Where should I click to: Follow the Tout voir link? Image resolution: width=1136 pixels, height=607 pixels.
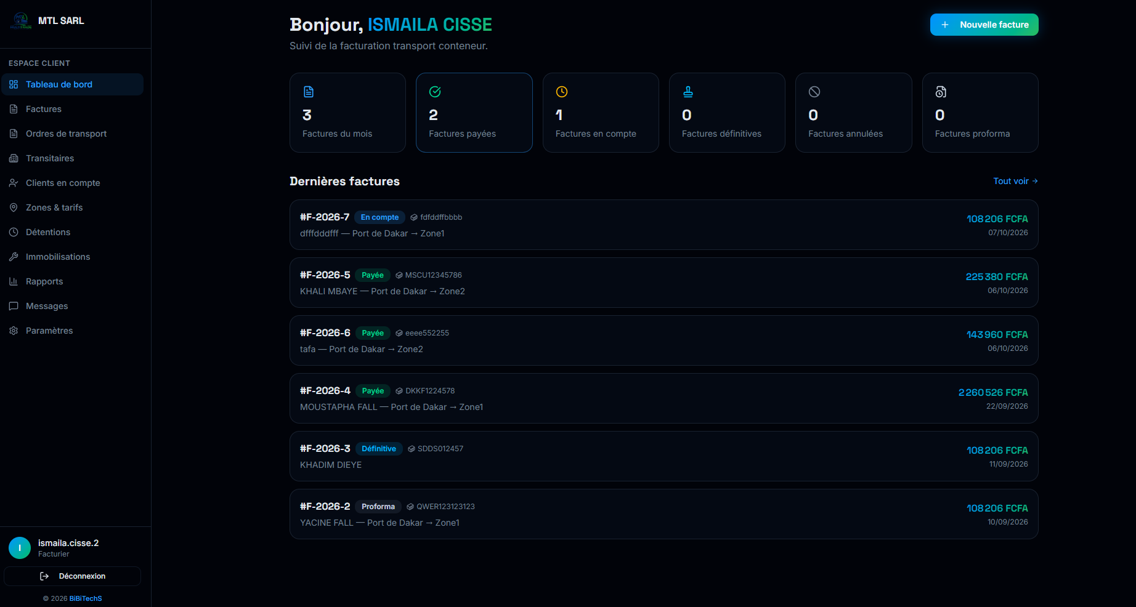[x=1015, y=181]
